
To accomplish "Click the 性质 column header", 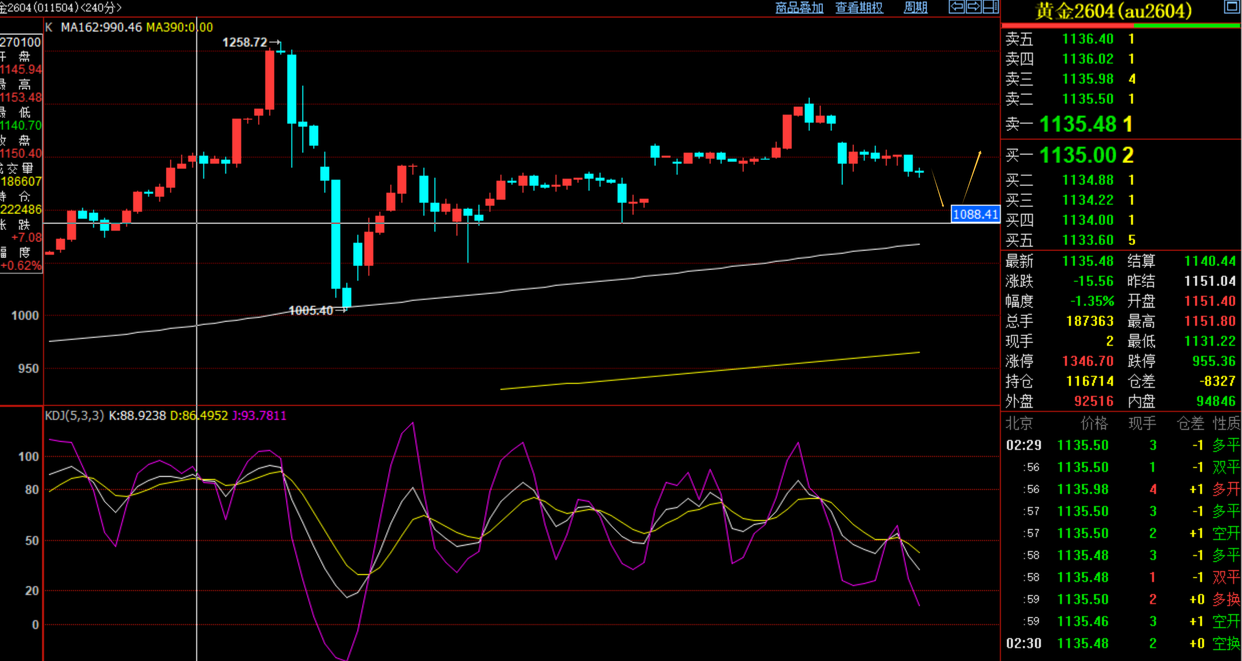I will [1226, 423].
